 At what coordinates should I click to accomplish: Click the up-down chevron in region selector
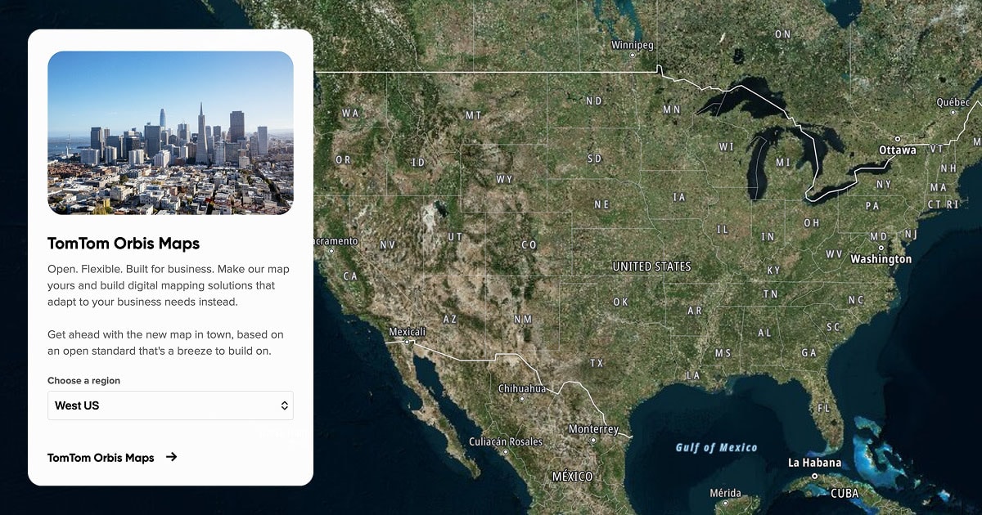point(284,405)
